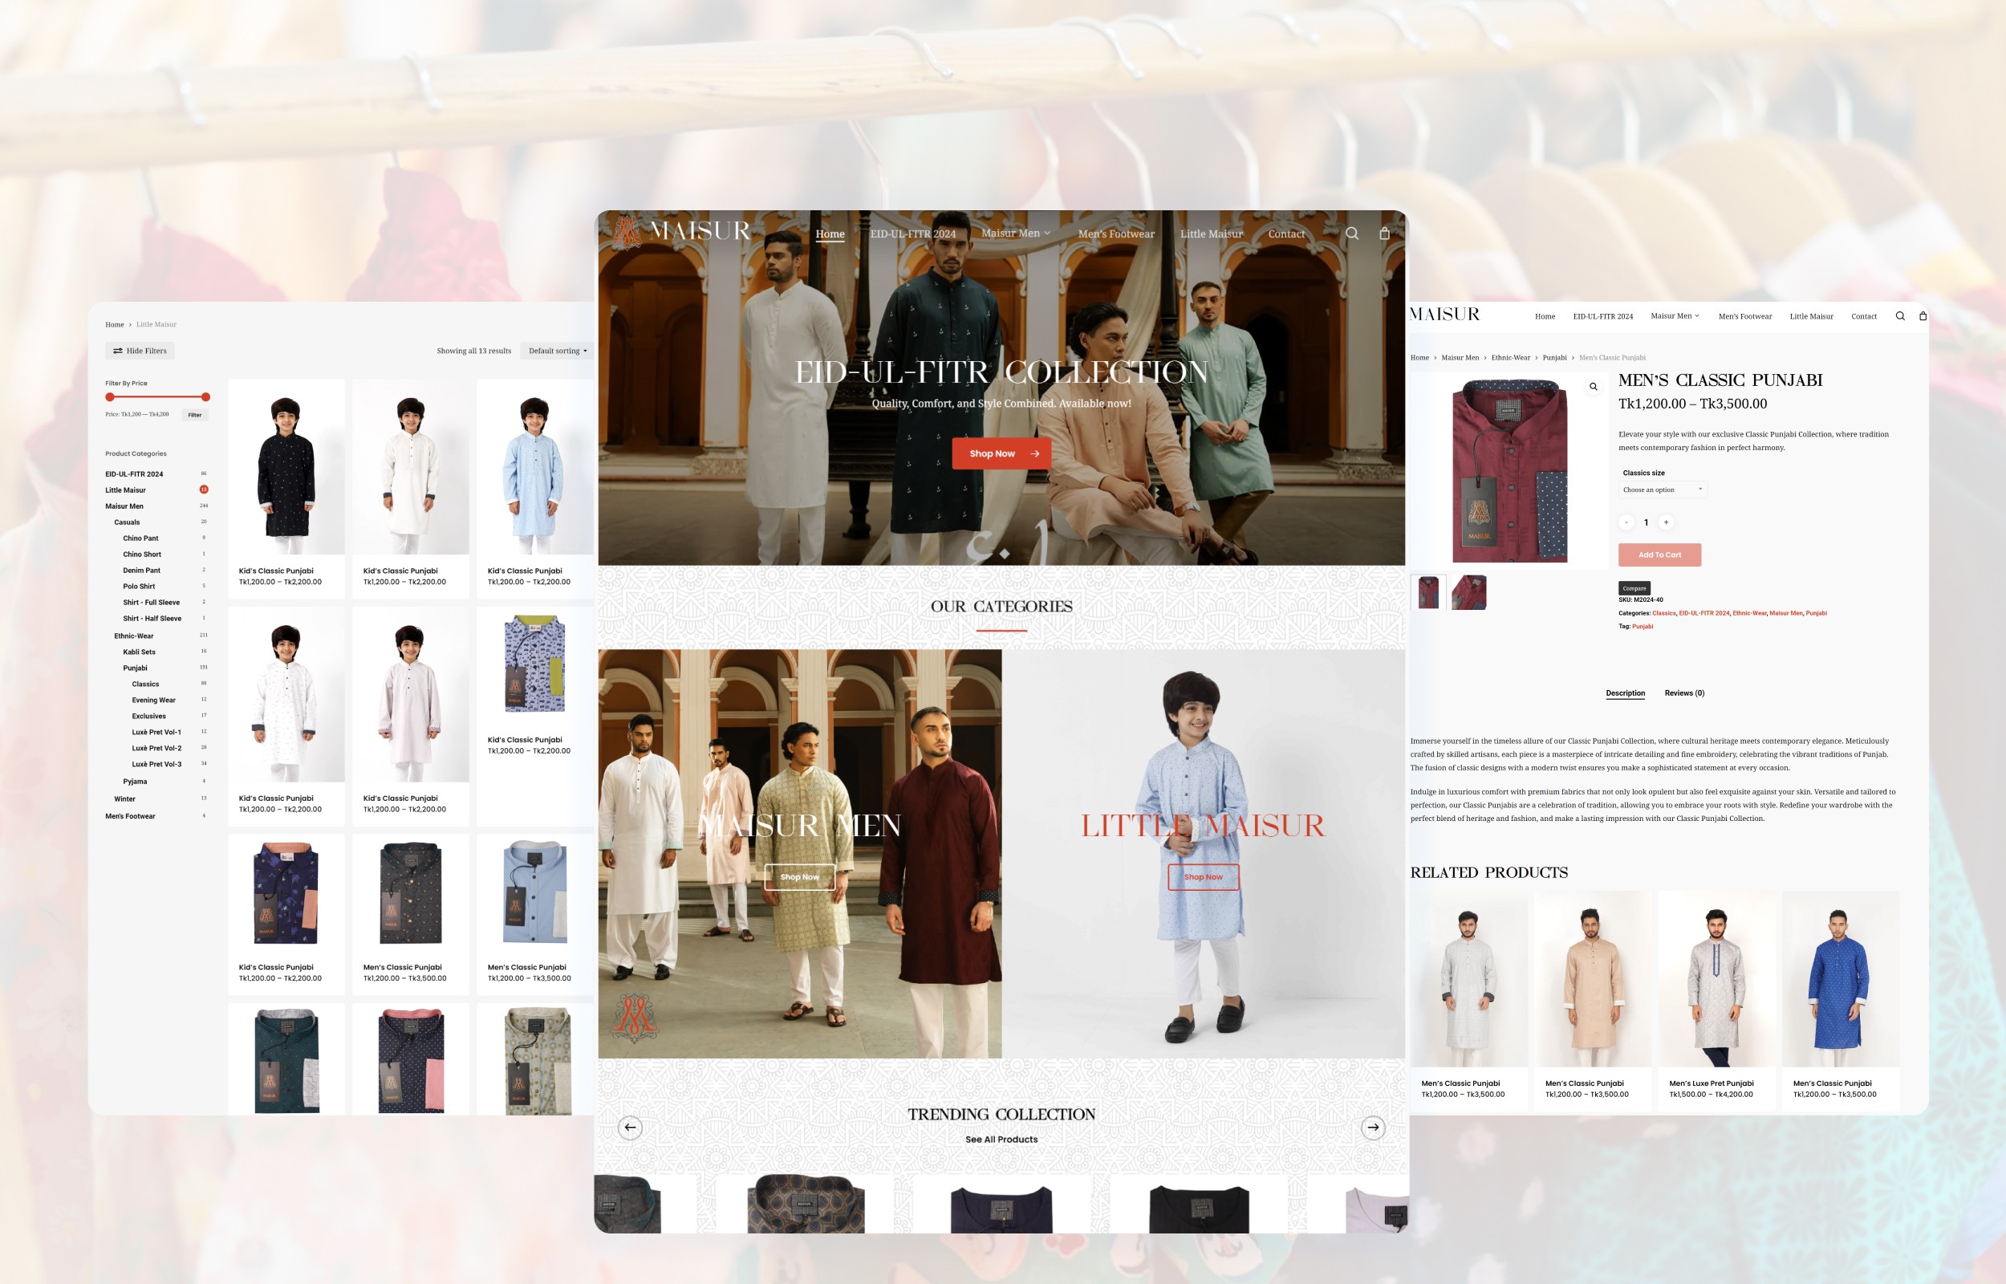Screen dimensions: 2006x1284
Task: Decrease quantity with the minus stepper
Action: [x=1626, y=522]
